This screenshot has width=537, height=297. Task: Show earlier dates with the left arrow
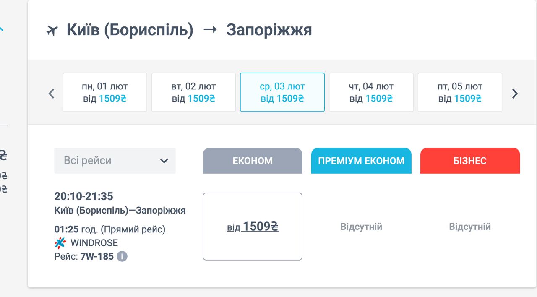pyautogui.click(x=52, y=93)
